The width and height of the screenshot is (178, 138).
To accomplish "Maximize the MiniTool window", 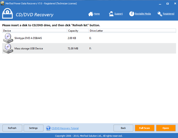I will 168,4.
